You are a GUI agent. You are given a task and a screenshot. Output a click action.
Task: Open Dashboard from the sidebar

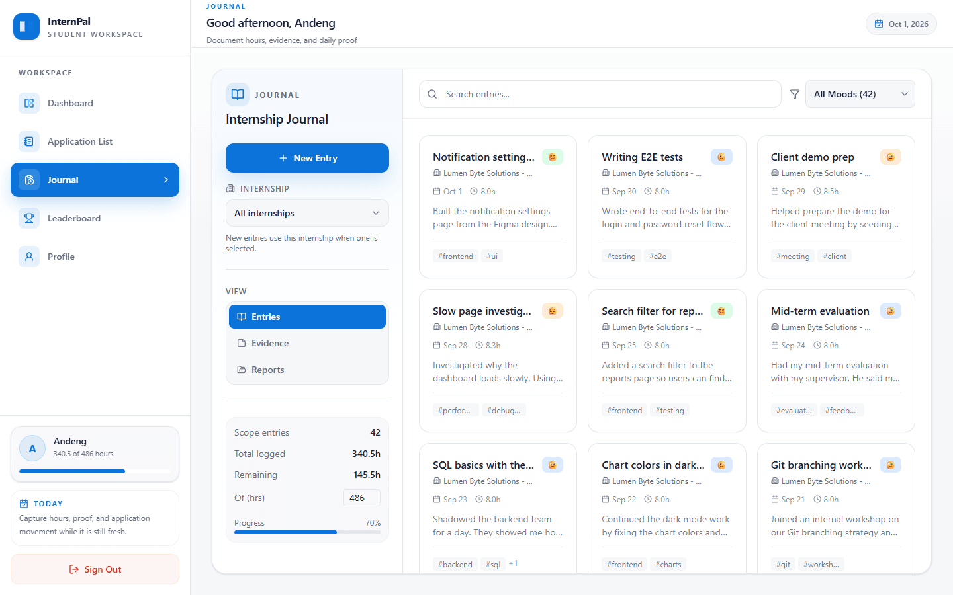coord(95,103)
